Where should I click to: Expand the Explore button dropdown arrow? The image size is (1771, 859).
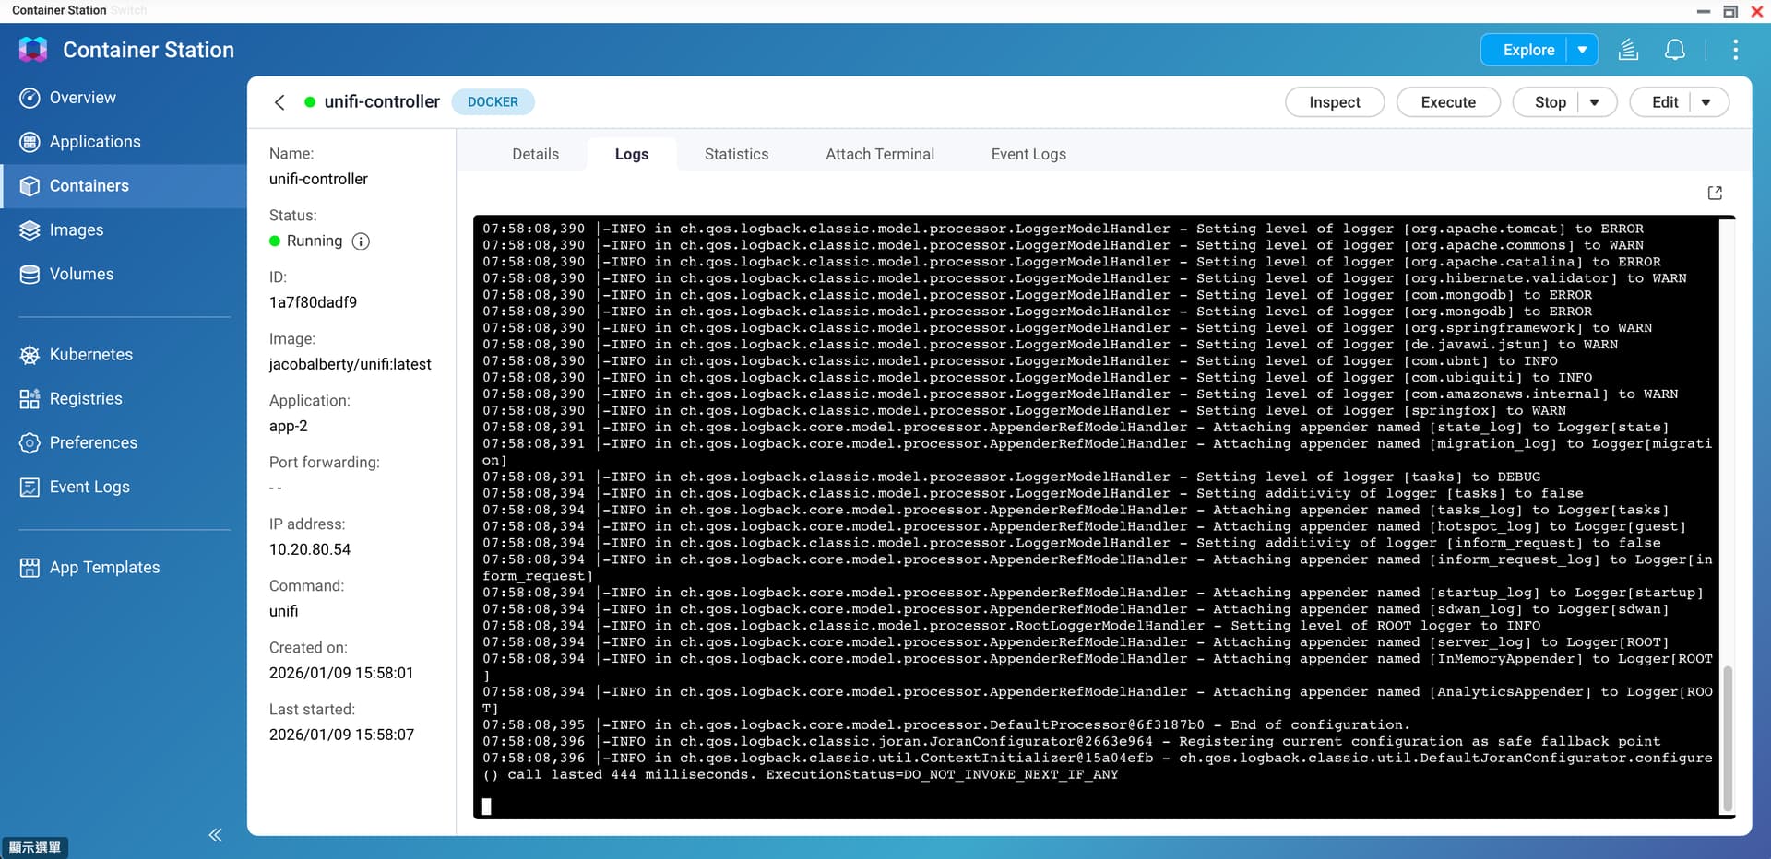pos(1582,50)
